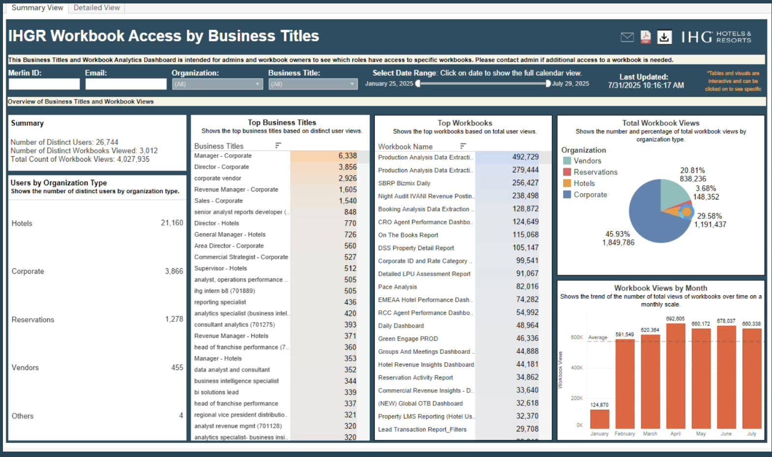
Task: Click the July bar in chart
Action: 752,378
